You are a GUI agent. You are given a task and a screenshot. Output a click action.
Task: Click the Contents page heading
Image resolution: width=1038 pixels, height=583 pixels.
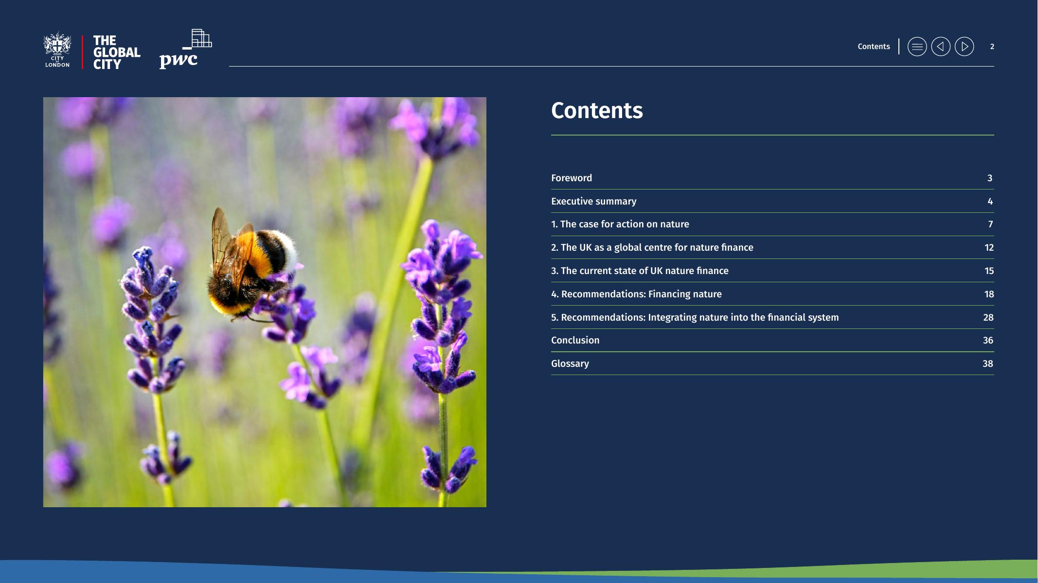click(597, 111)
